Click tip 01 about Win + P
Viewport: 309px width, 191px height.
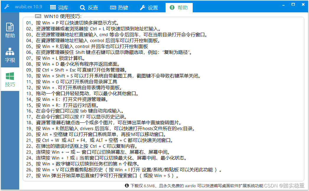pos(73,23)
